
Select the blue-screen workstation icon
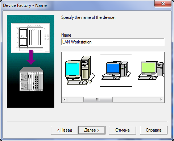[x=116, y=70]
